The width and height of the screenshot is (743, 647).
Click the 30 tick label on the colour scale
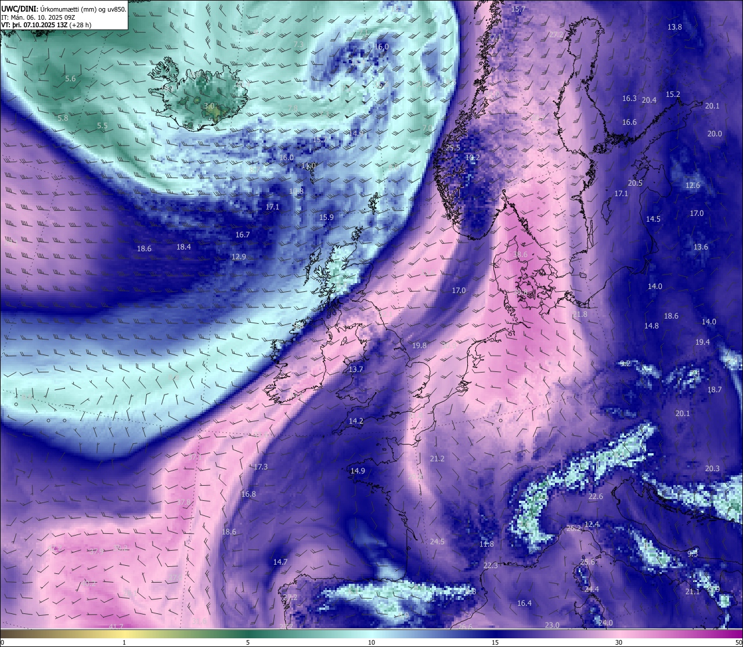point(619,642)
